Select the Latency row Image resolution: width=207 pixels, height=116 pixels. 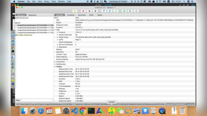(x=124, y=94)
